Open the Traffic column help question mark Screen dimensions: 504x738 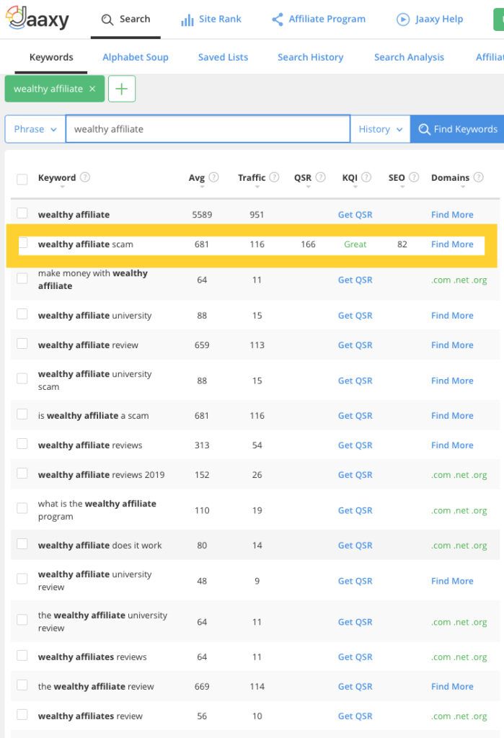(274, 177)
